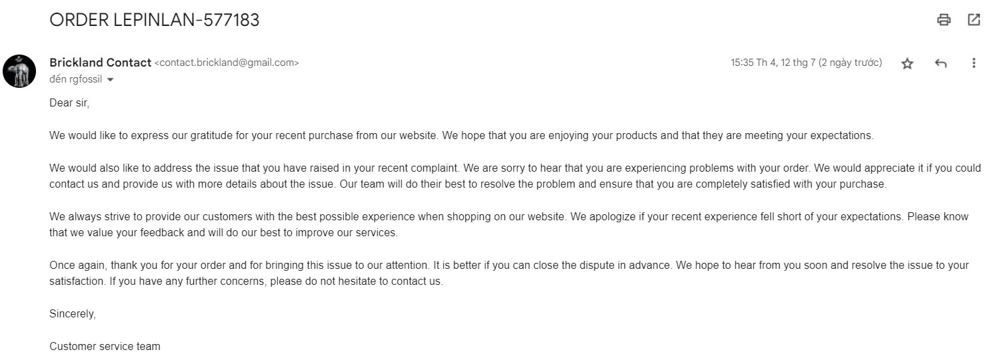This screenshot has width=985, height=364.
Task: Click the reply arrow icon
Action: tap(941, 64)
